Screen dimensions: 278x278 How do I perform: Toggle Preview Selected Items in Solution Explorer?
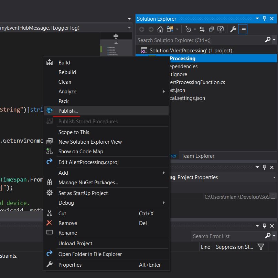point(243,29)
